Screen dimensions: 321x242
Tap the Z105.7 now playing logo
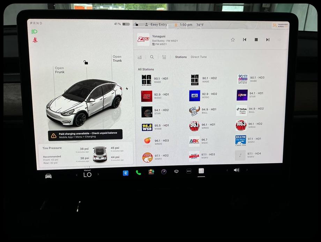tap(143, 39)
